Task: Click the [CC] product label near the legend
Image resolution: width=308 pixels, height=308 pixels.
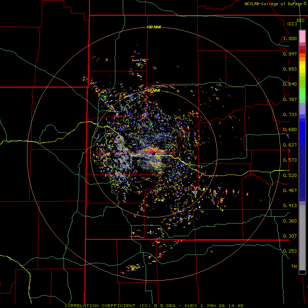Action: [292, 24]
